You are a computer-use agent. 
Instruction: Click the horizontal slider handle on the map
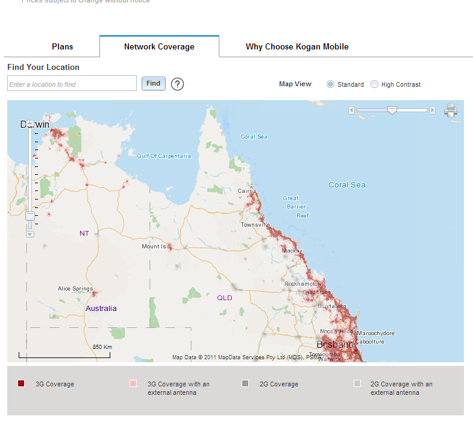pos(392,110)
